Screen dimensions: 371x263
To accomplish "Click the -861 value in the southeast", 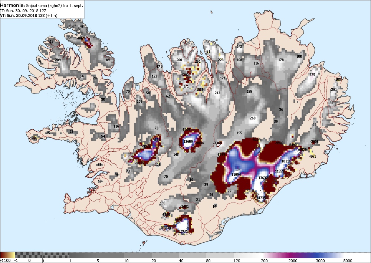I will point(313,156).
